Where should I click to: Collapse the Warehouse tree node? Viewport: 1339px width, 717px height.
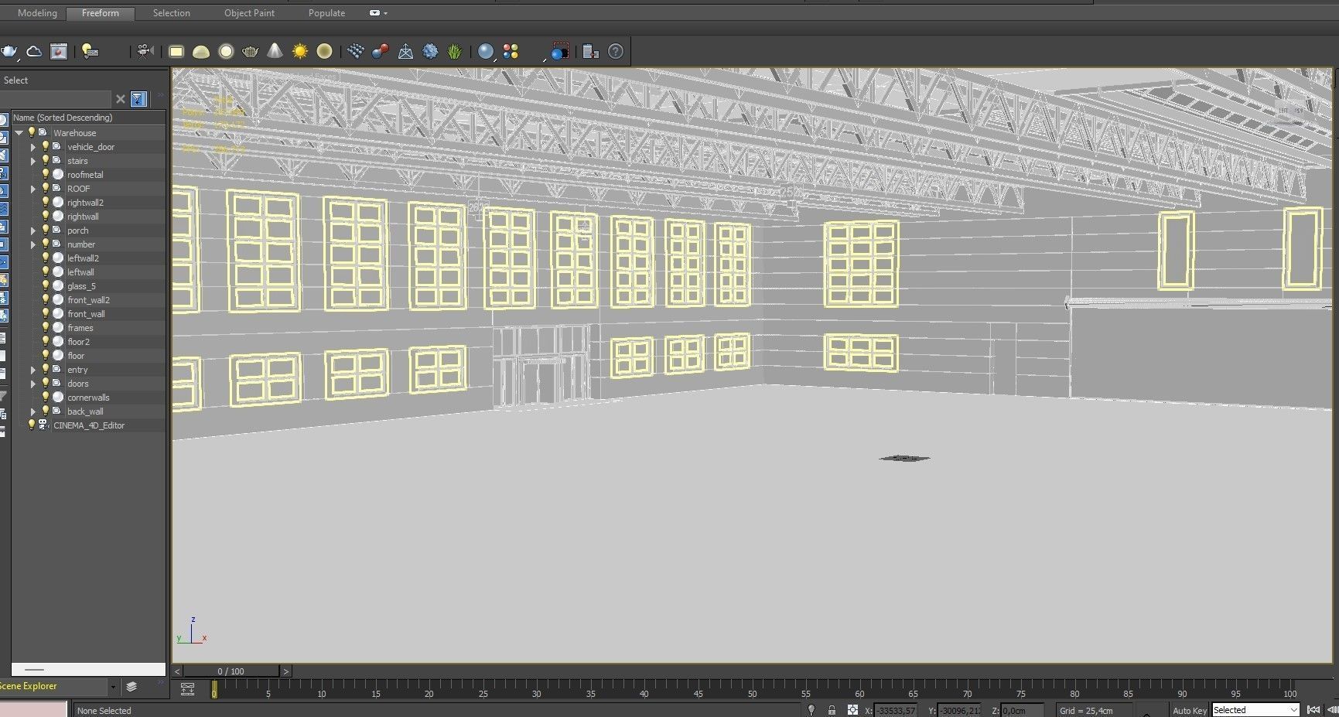pyautogui.click(x=19, y=133)
